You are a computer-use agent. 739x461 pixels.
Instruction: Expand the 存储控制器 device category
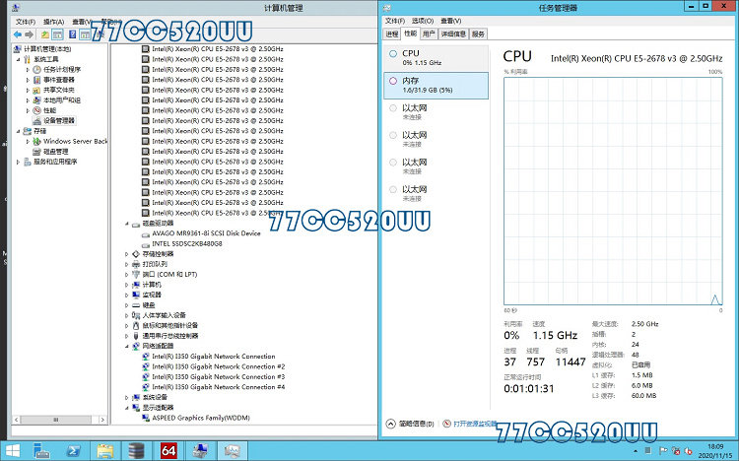click(127, 254)
